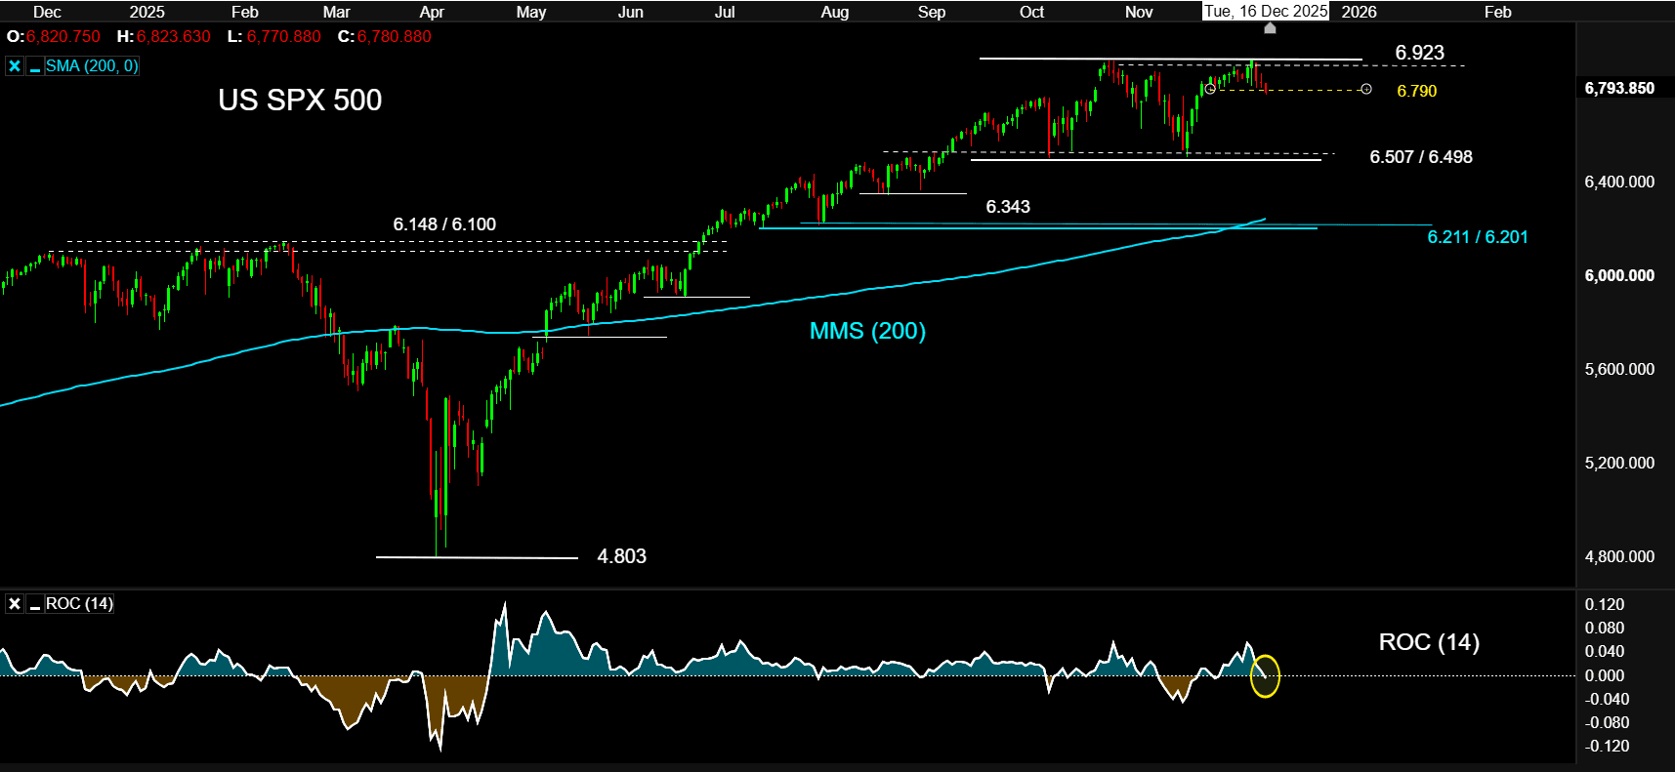Click the Tue, 16 Dec 2025 date label
1675x772 pixels.
[1266, 12]
